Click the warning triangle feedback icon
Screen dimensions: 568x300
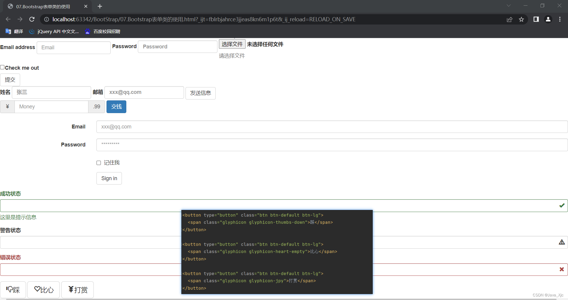pos(562,242)
